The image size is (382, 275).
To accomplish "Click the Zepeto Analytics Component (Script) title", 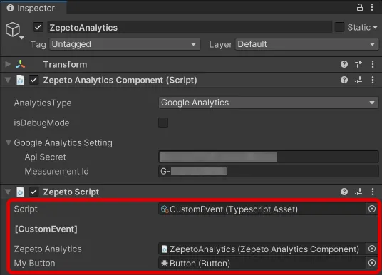I will [x=120, y=80].
